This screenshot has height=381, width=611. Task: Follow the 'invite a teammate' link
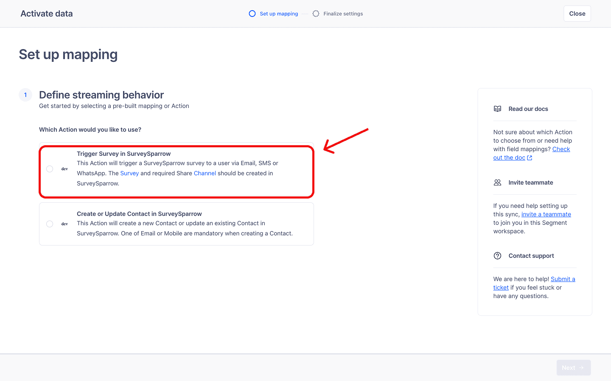click(546, 214)
